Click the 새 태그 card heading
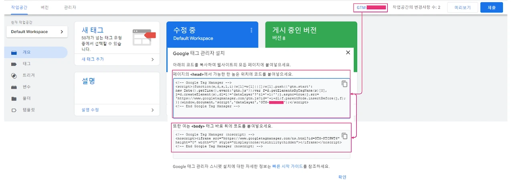Image resolution: width=513 pixels, height=183 pixels. 93,30
